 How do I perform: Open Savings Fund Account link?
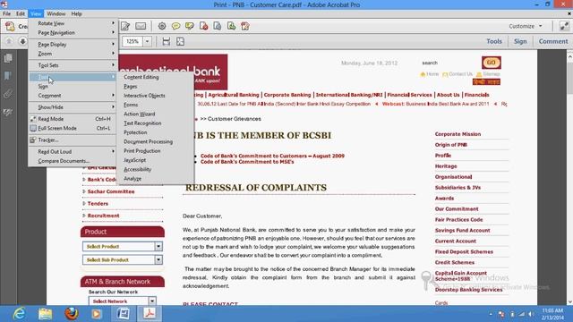pos(462,231)
